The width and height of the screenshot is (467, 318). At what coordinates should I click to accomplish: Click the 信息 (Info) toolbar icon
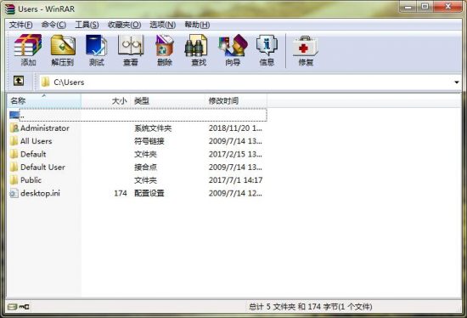[x=267, y=45]
